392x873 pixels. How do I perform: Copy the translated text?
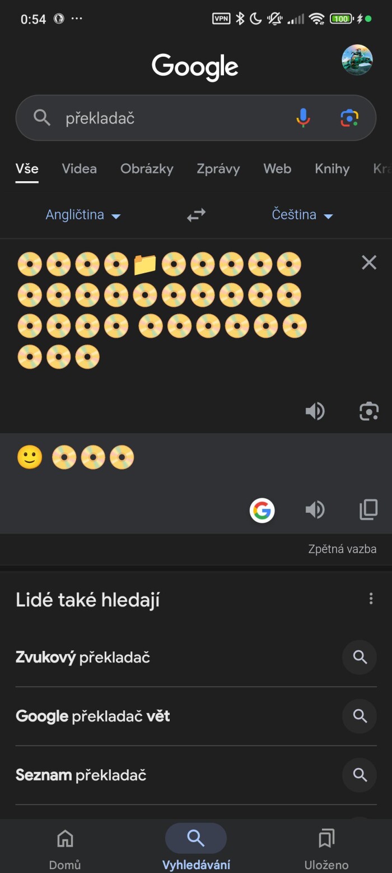368,509
